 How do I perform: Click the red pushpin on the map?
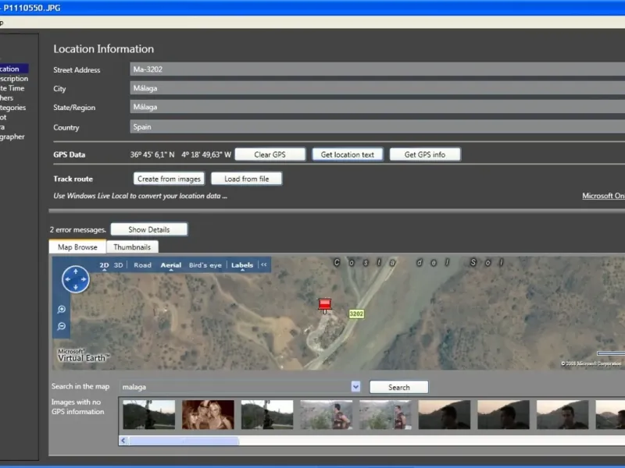tap(325, 304)
